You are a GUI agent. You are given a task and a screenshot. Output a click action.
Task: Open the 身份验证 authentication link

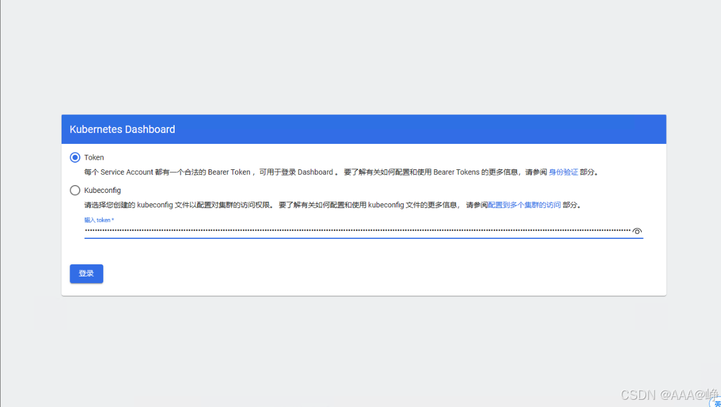(563, 172)
